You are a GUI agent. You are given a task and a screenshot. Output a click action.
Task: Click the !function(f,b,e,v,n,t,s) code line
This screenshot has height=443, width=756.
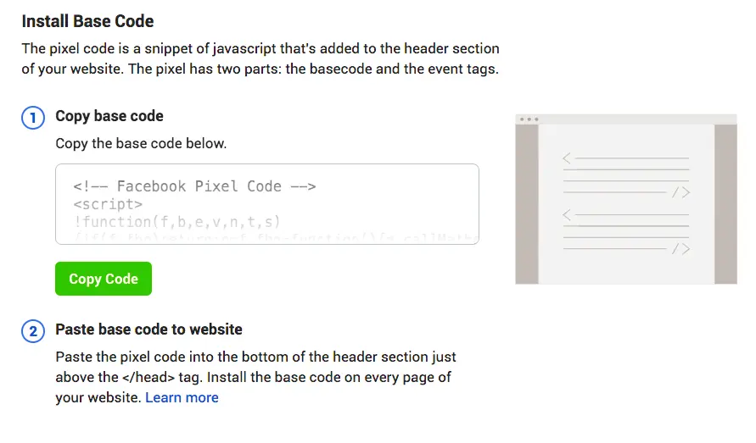[x=177, y=222]
